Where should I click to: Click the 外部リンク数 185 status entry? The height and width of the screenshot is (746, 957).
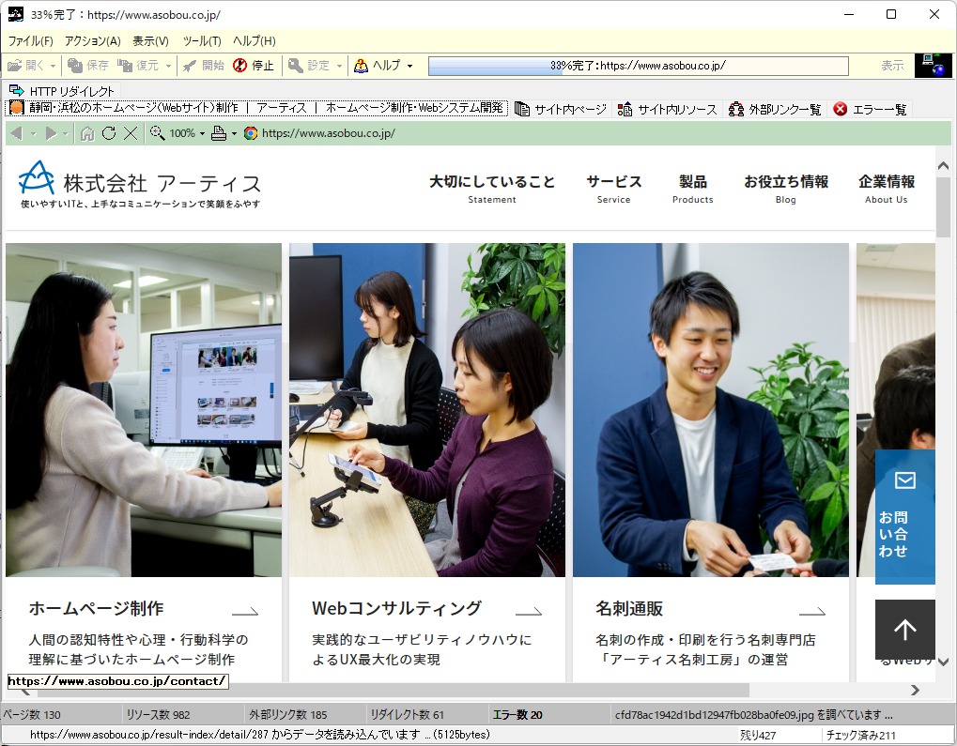288,715
